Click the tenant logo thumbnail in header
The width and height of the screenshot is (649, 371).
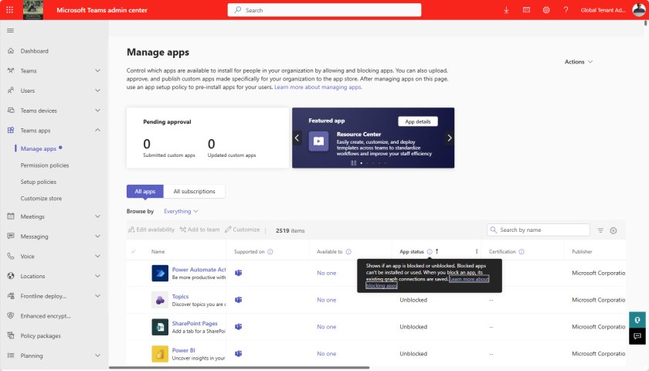point(33,10)
